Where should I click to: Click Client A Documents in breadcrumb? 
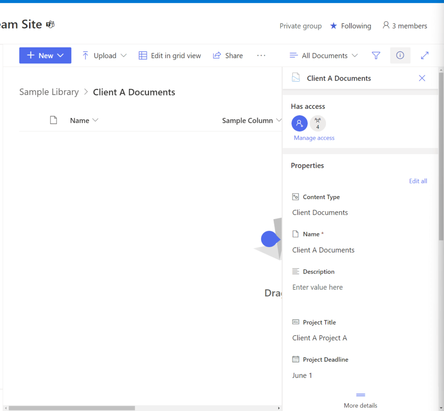[134, 92]
